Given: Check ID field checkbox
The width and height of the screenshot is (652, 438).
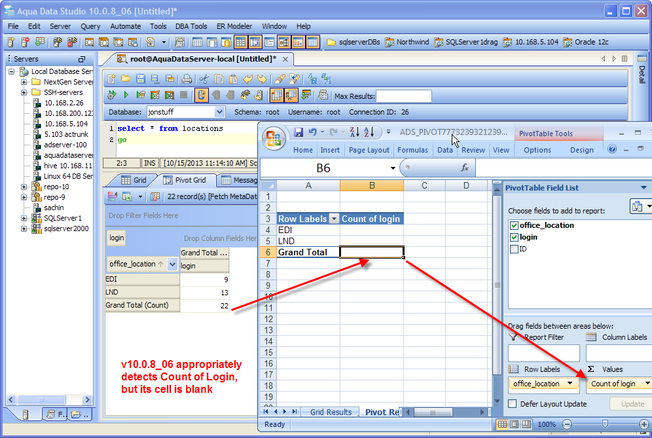Looking at the screenshot, I should pos(514,249).
